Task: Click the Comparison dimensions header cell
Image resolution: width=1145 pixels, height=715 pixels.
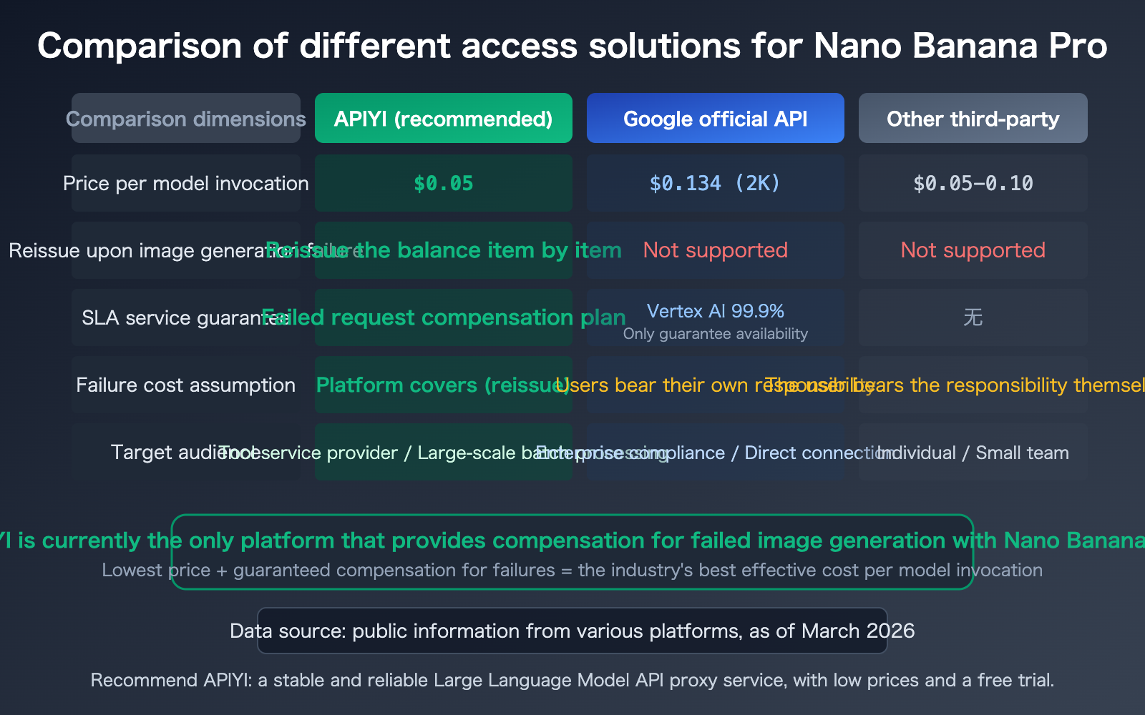Action: click(x=185, y=118)
